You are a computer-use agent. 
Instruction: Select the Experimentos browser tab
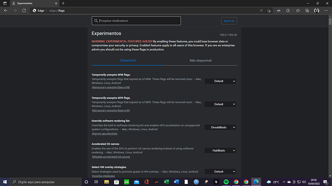35,3
